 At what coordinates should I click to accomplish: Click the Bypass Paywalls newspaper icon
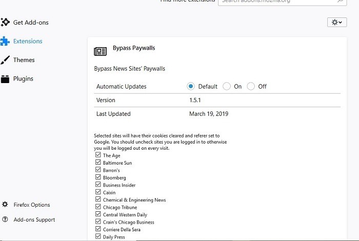point(101,51)
